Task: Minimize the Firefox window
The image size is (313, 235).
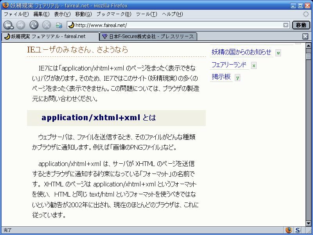Action: 293,5
